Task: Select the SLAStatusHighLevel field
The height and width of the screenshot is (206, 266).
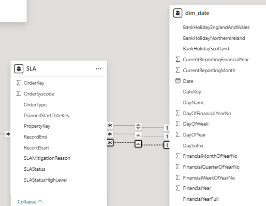Action: (x=45, y=180)
